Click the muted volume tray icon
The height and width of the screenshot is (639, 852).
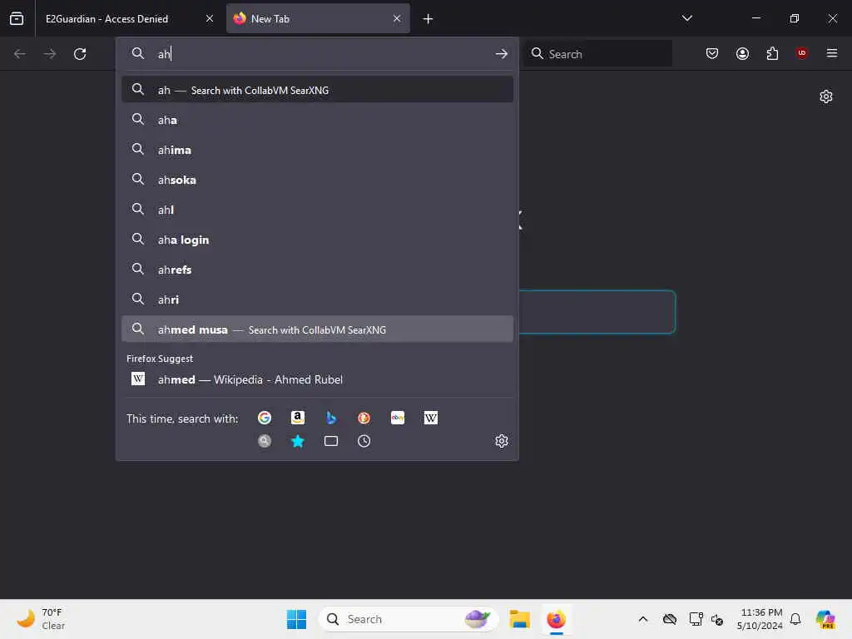pos(717,619)
